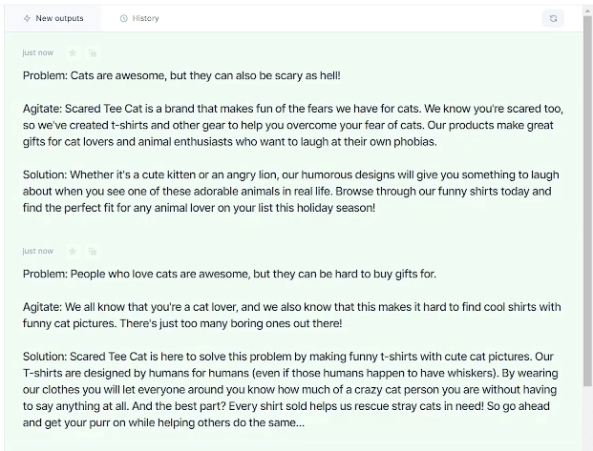Switch to the New outputs tab
Viewport: 593px width, 451px height.
[x=53, y=18]
